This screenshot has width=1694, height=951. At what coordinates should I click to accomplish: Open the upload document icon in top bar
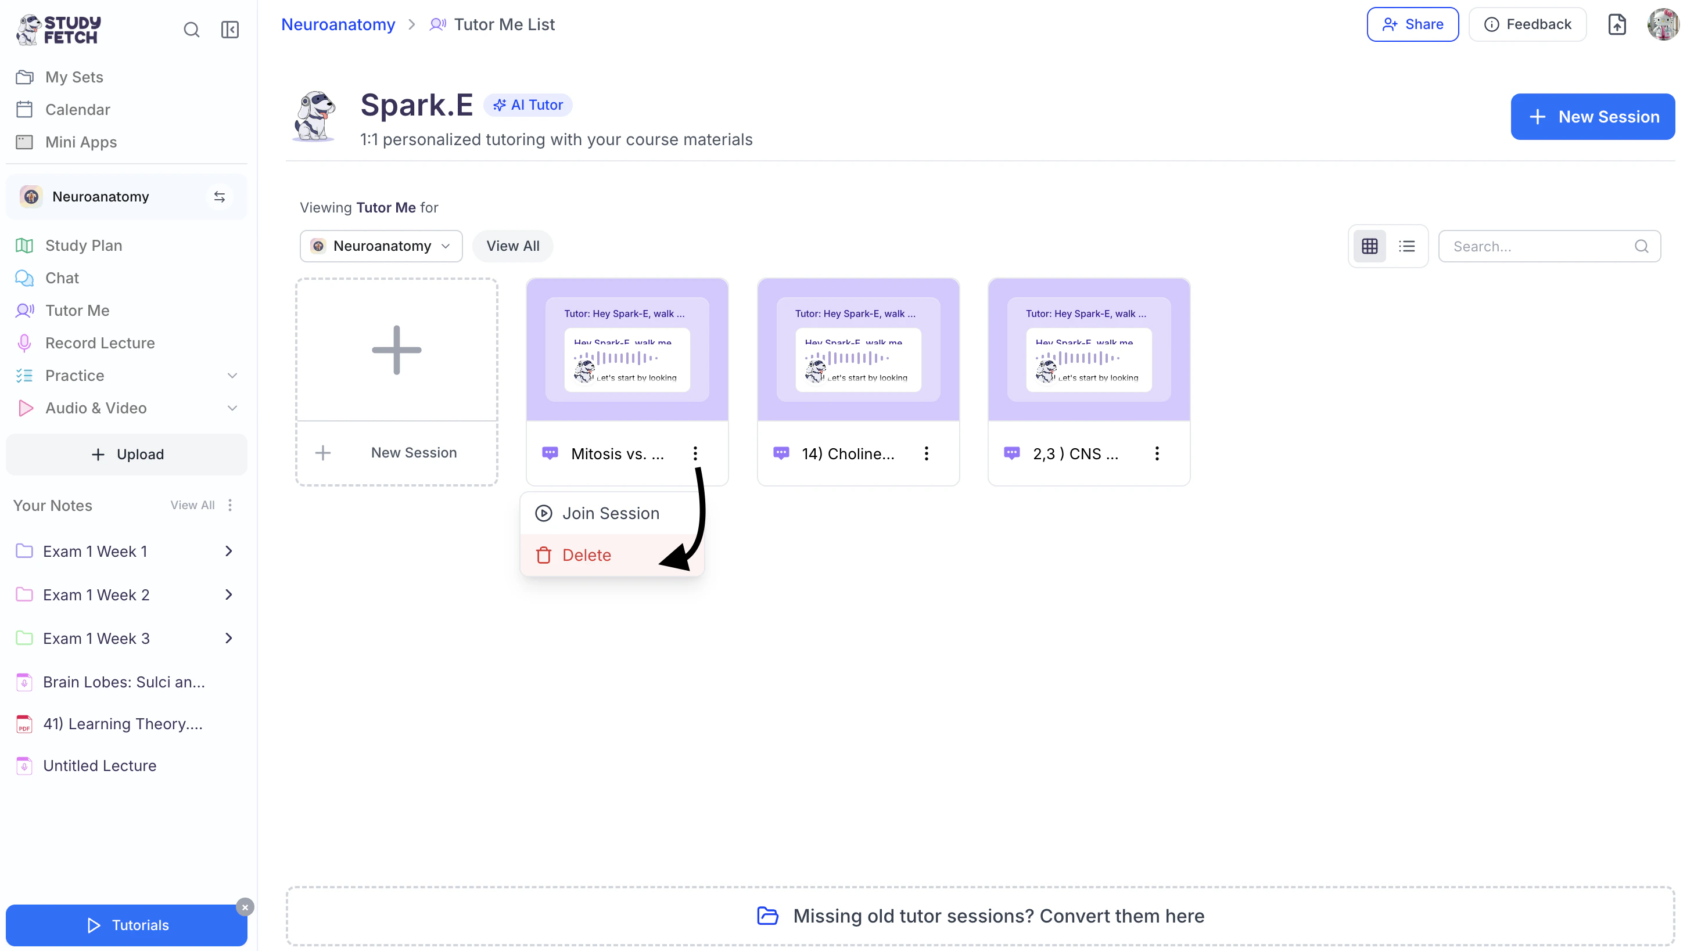click(1617, 24)
